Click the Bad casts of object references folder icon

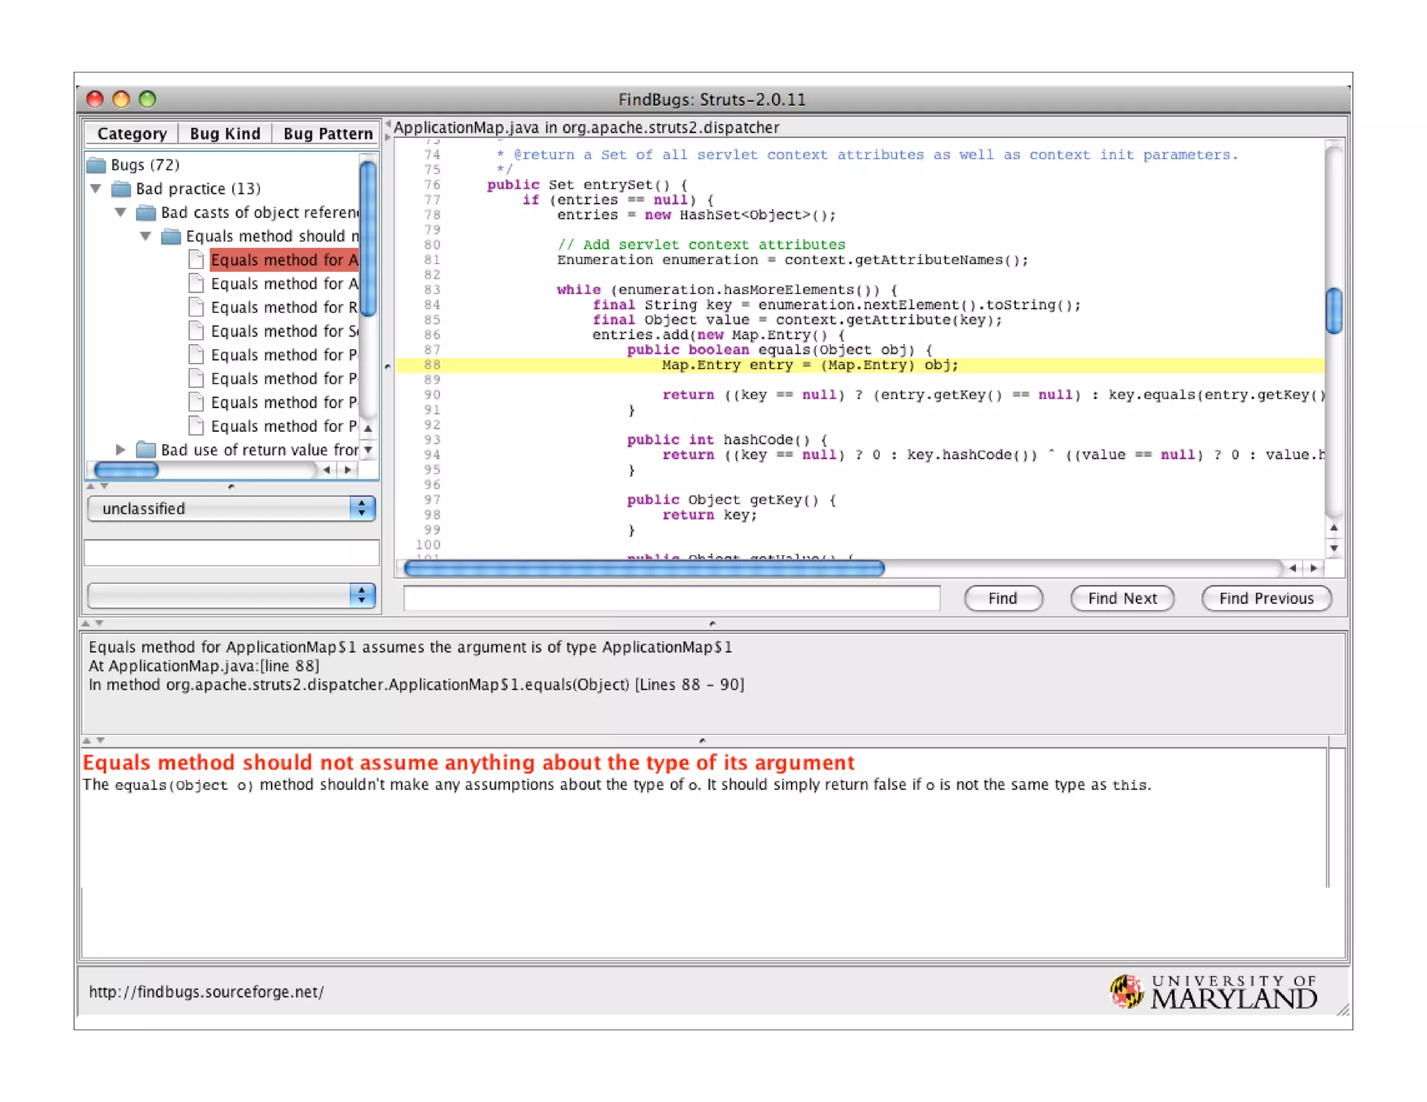pyautogui.click(x=146, y=212)
